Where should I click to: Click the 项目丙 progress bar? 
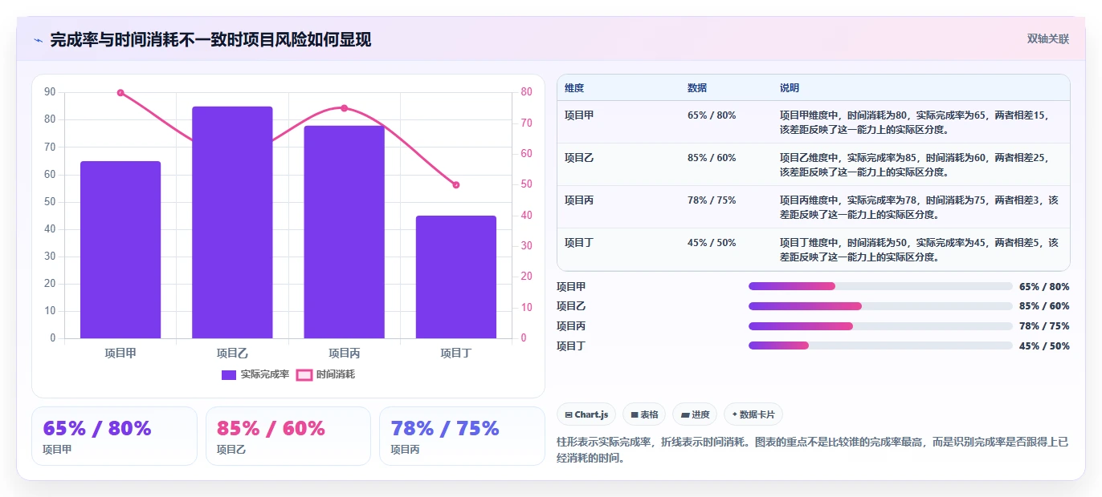880,326
